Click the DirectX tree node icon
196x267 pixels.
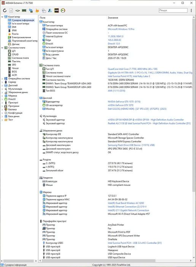pyautogui.click(x=6, y=99)
